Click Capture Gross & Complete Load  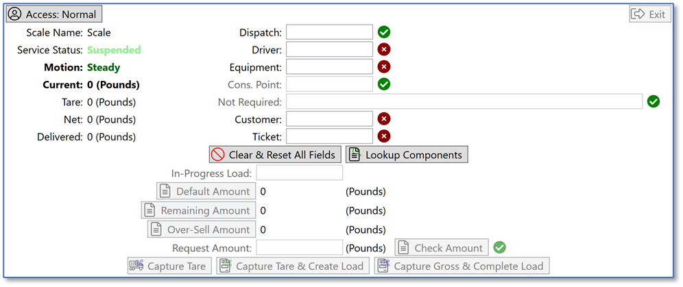pos(462,266)
